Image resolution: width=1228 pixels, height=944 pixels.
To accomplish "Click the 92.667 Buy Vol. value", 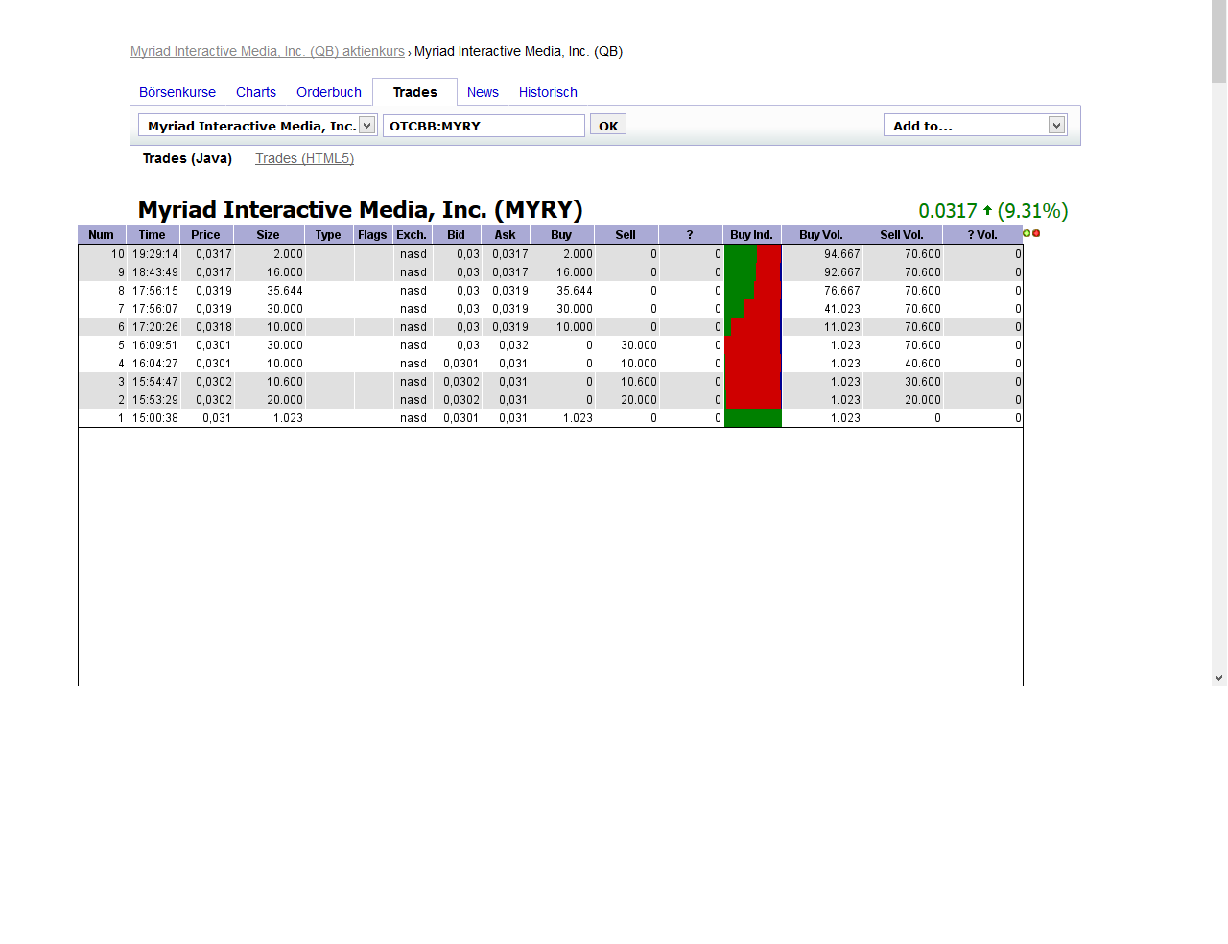I will pos(842,272).
